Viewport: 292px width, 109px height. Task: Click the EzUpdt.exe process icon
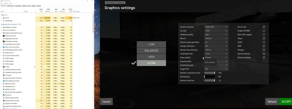click(x=4, y=89)
